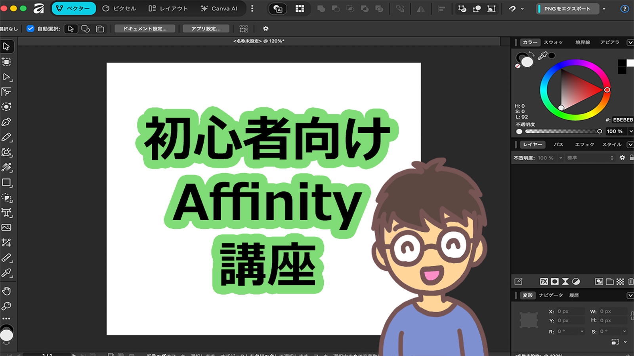The image size is (634, 356).
Task: Open the blend mode 標準 dropdown
Action: pyautogui.click(x=590, y=157)
